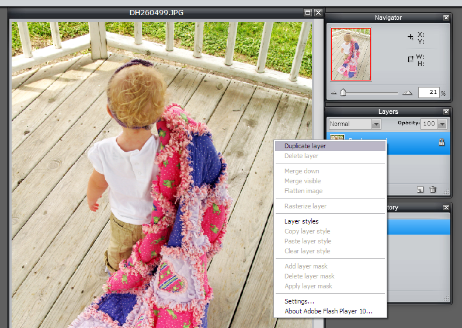
Task: Click the highlighted History panel entry
Action: (x=419, y=227)
